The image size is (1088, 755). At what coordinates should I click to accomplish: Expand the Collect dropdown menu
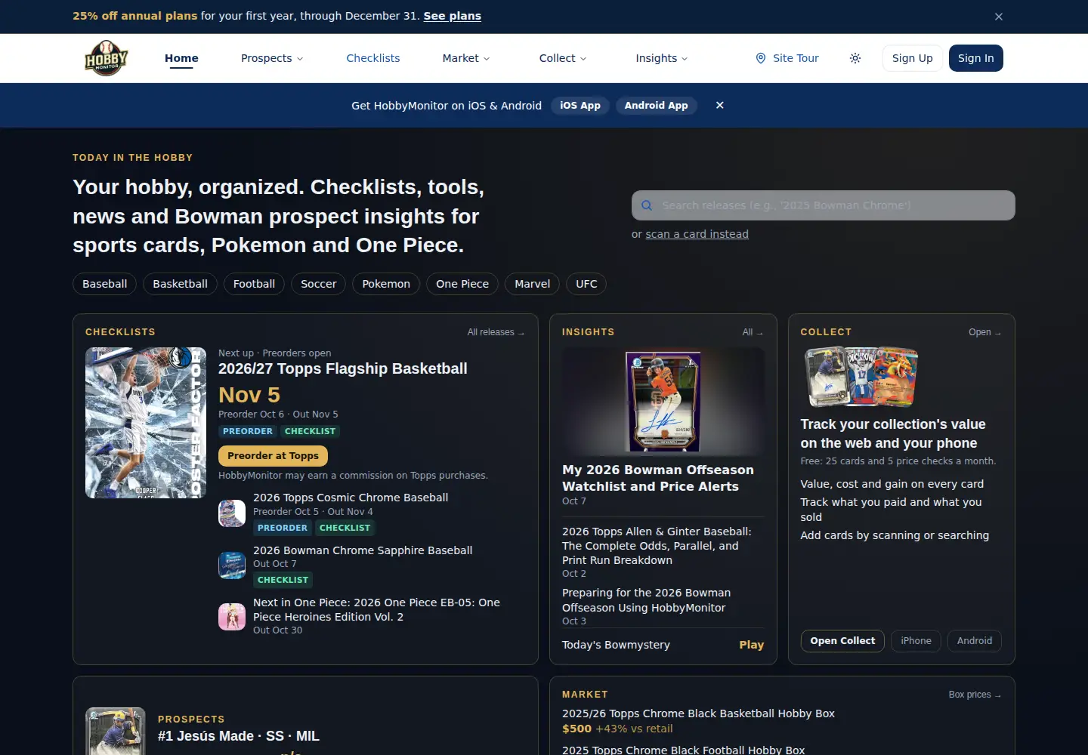pos(563,58)
